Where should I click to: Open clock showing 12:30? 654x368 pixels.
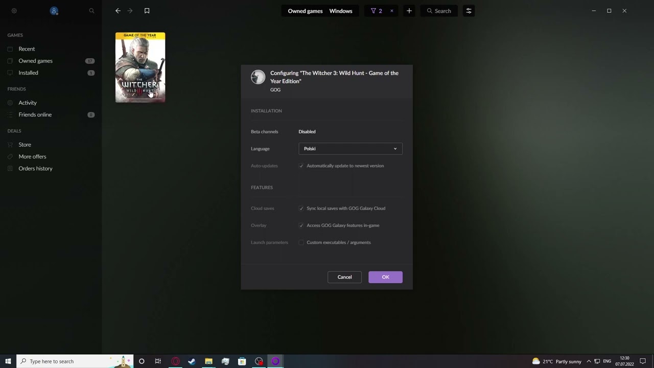(x=624, y=361)
